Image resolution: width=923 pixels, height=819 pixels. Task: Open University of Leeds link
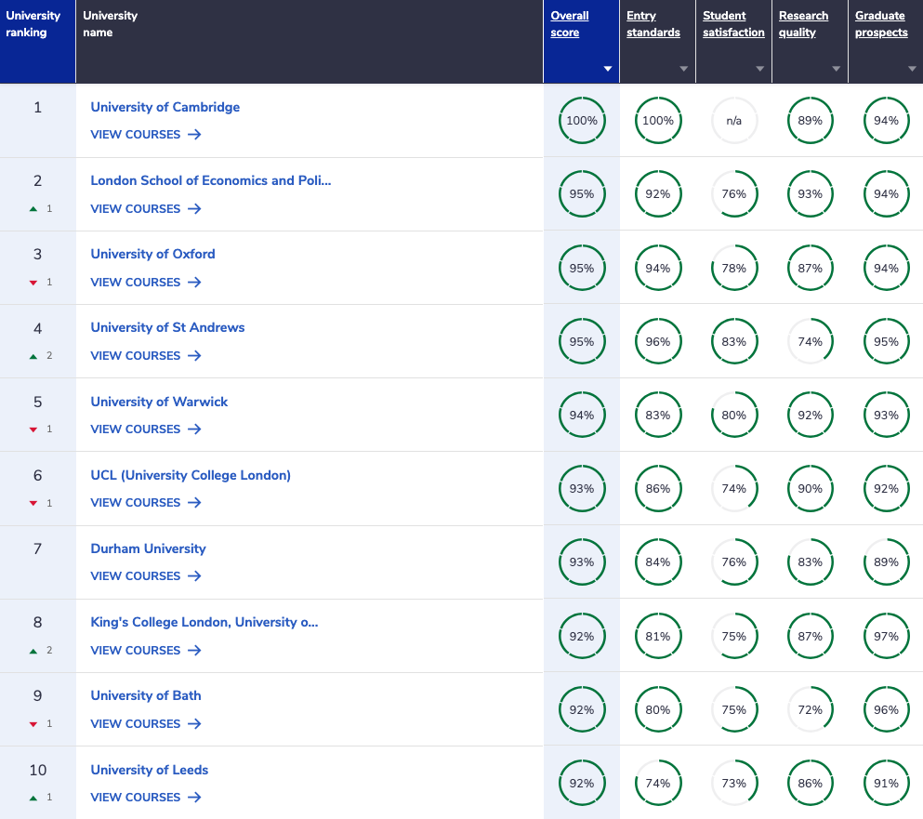pyautogui.click(x=149, y=770)
